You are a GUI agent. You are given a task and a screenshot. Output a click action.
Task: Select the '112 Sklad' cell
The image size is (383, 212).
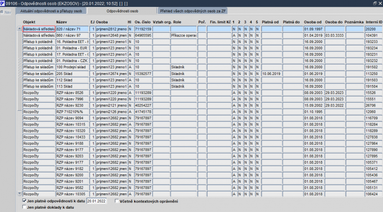coord(72,80)
